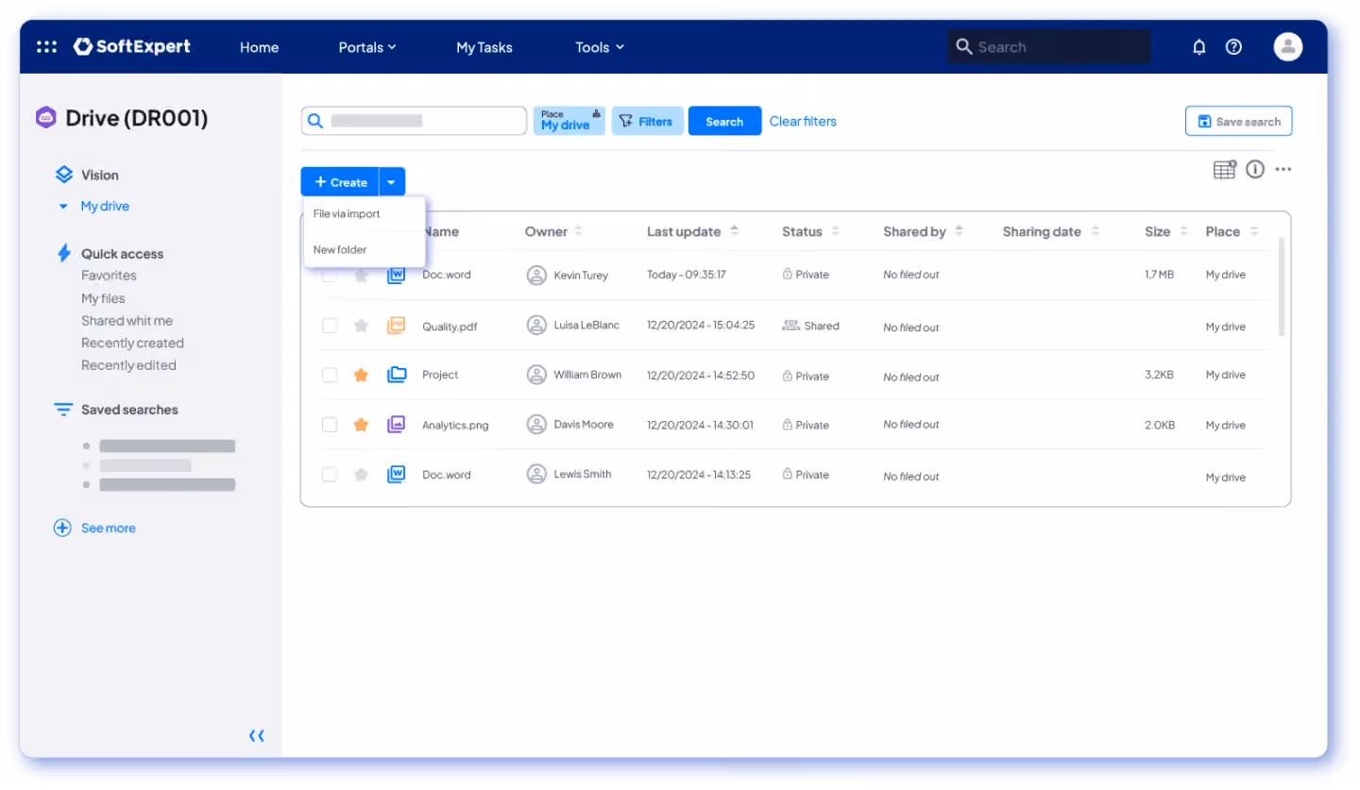Screen dimensions: 1360x790
Task: Select the Quality.pdf row checkbox
Action: [330, 326]
